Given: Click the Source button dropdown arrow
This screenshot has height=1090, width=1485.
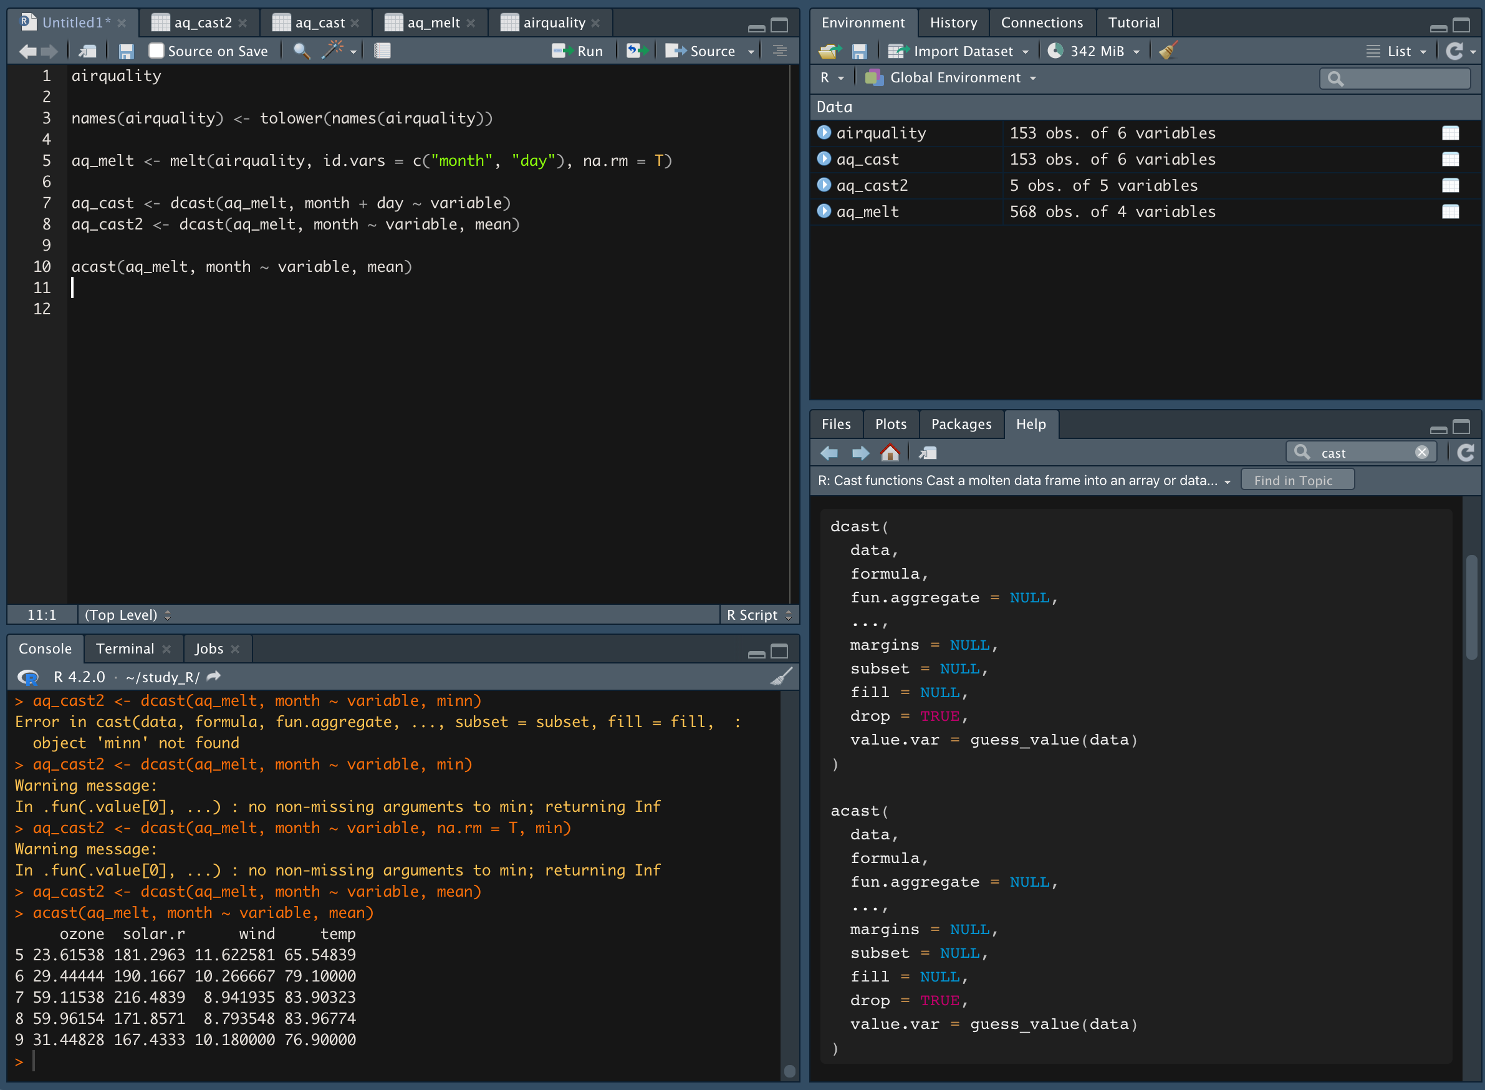Looking at the screenshot, I should point(751,51).
